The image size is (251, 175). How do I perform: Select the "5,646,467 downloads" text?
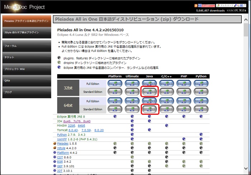point(210,10)
